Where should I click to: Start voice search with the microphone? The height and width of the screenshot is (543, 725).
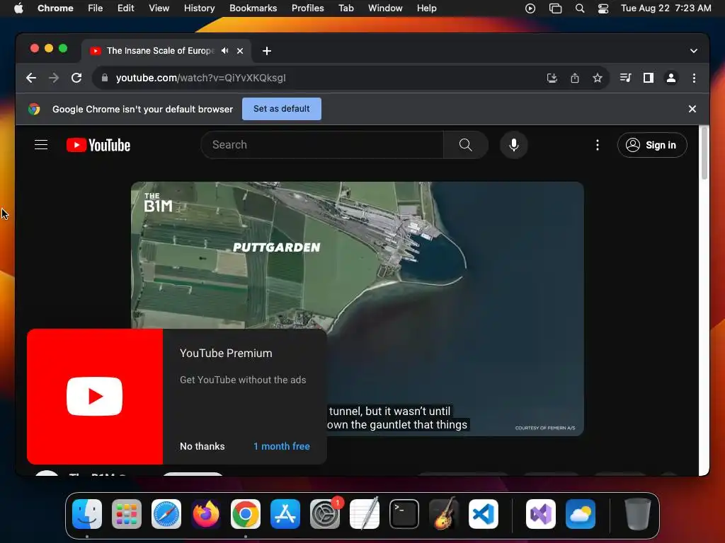pyautogui.click(x=513, y=145)
